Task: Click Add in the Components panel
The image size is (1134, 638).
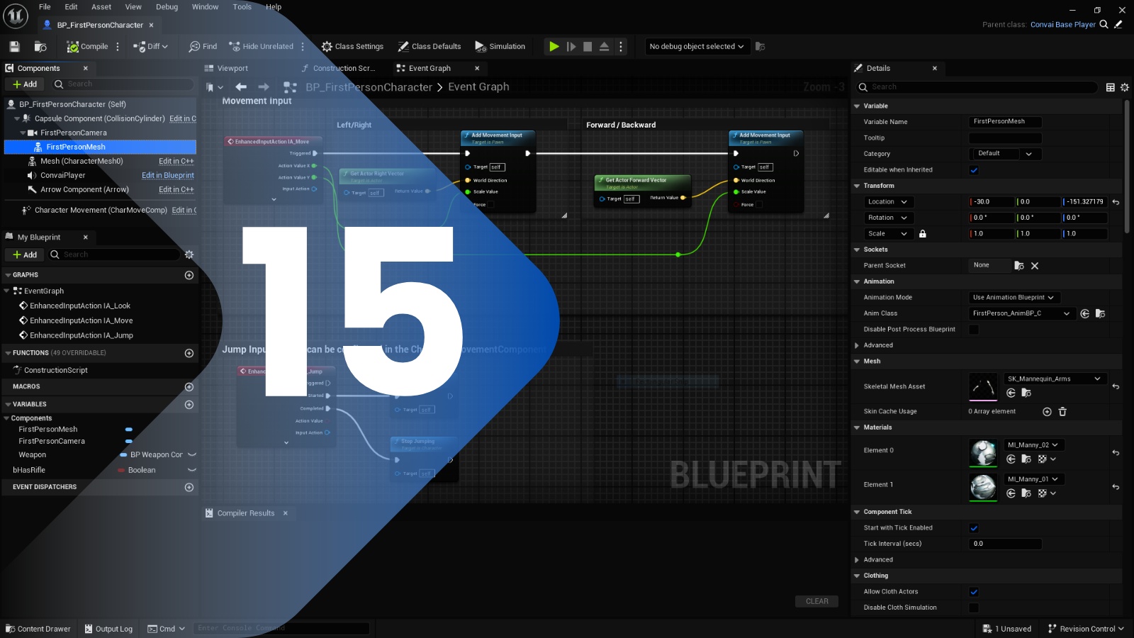Action: [x=25, y=84]
